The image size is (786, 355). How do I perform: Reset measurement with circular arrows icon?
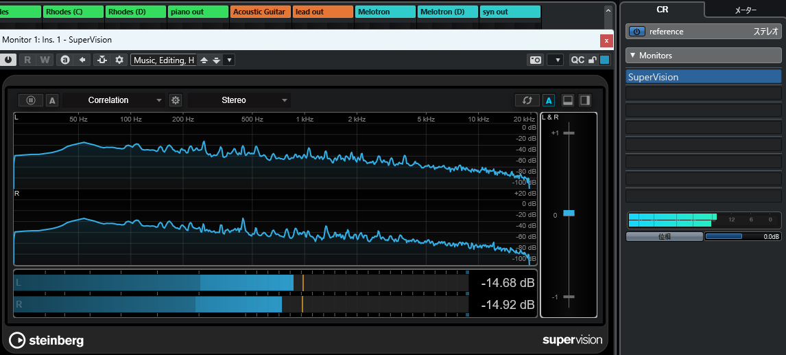(x=527, y=100)
